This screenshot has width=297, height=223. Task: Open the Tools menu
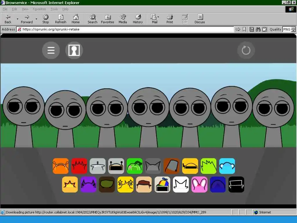pos(54,9)
